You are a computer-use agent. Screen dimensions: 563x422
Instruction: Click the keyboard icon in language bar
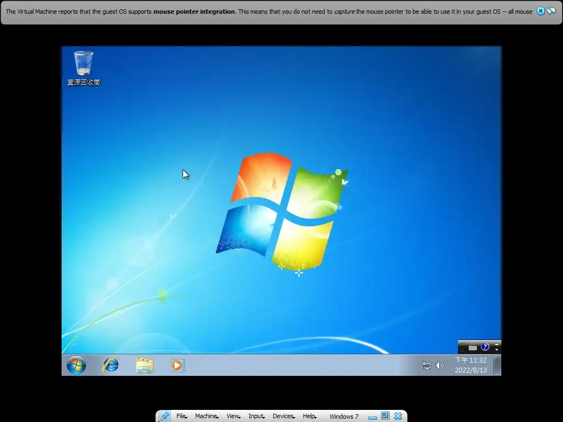tap(473, 347)
